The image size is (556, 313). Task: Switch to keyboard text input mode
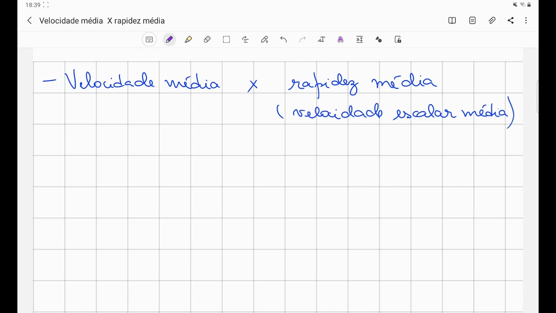point(149,40)
